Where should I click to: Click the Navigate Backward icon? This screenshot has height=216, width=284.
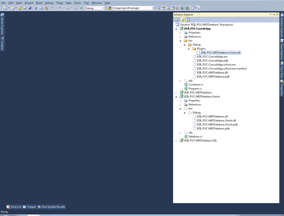(x=68, y=8)
